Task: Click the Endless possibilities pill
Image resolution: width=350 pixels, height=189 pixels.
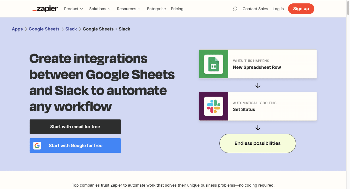Action: coord(258,143)
